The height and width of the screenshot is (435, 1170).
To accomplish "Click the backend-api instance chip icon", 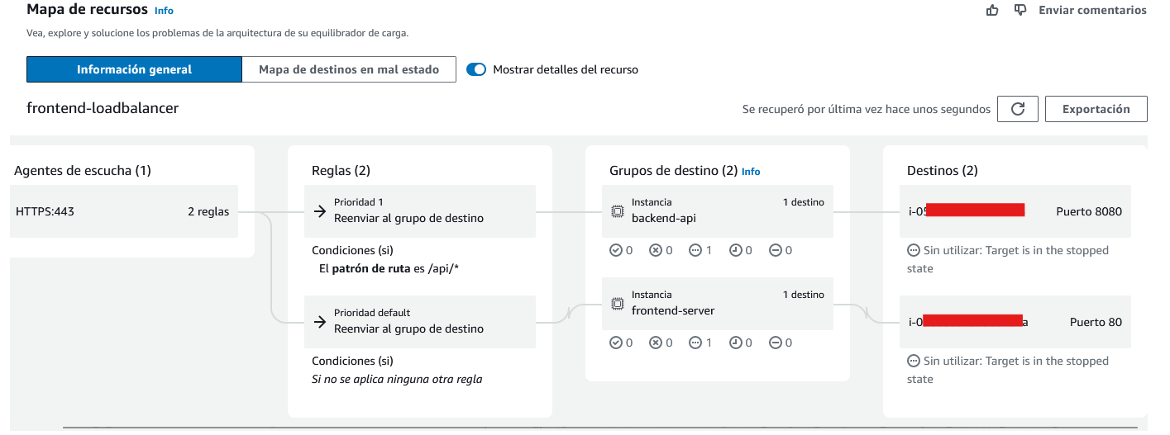I will [x=617, y=211].
